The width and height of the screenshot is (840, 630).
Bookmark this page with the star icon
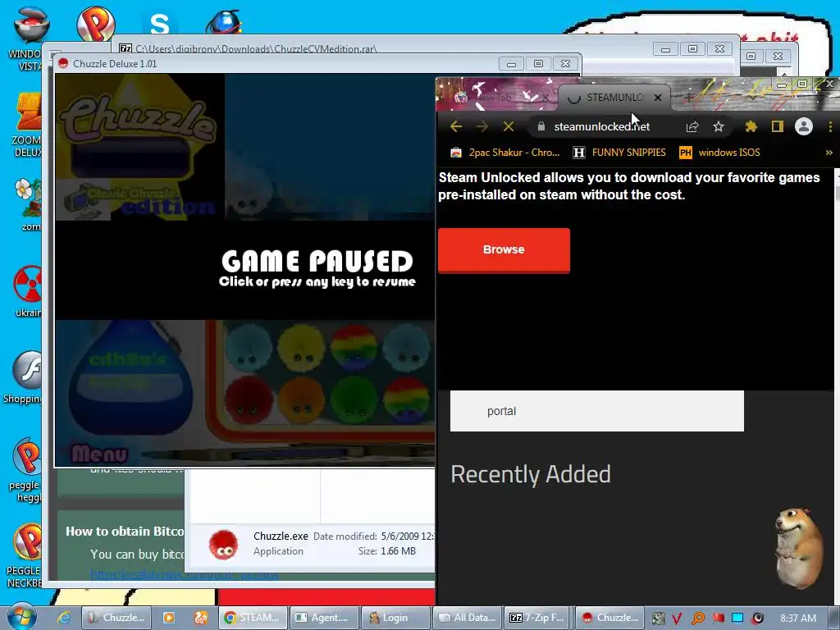click(x=719, y=126)
